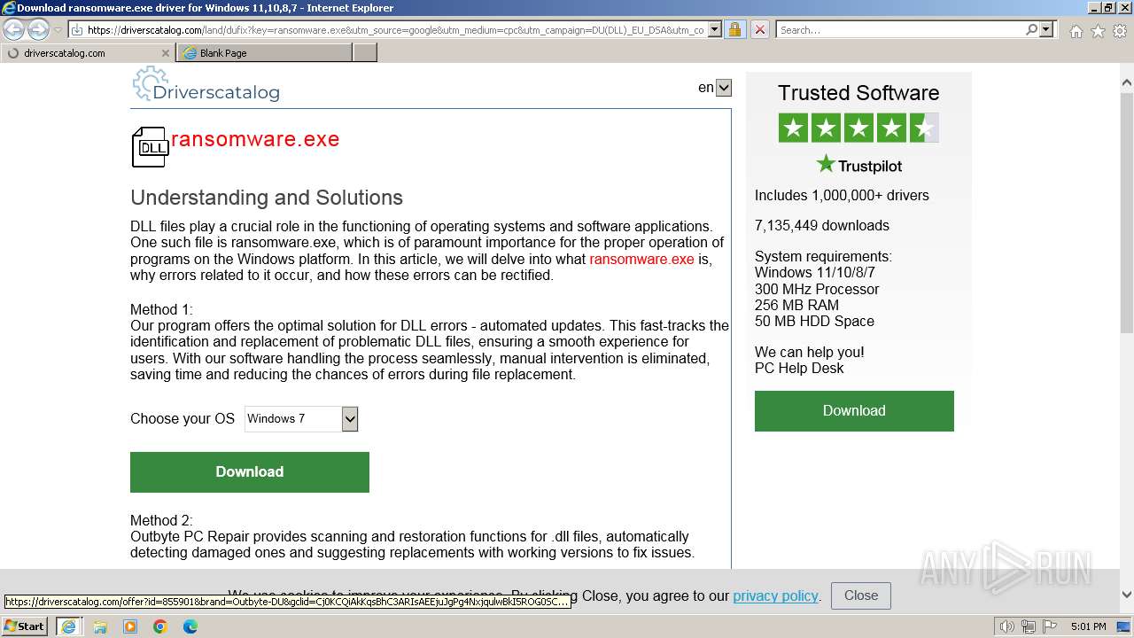
Task: Click the ransomware.exe link in paragraph
Action: pyautogui.click(x=641, y=259)
